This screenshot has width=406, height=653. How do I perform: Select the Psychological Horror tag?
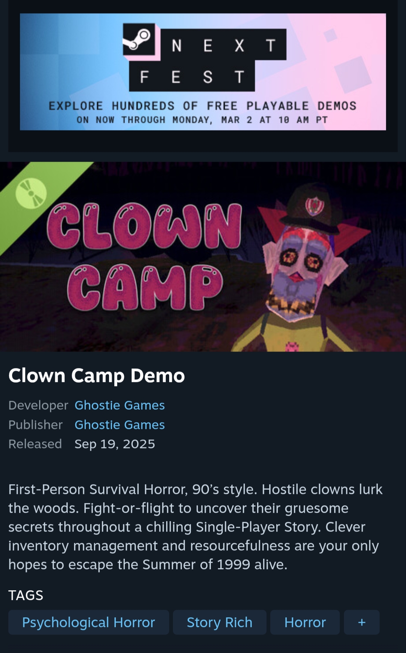point(89,622)
